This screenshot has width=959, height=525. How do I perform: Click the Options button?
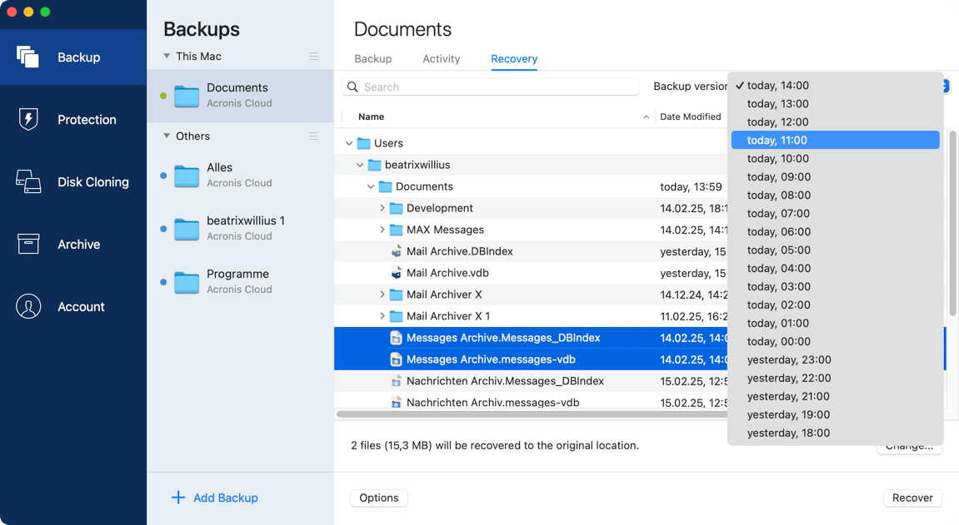pos(379,498)
